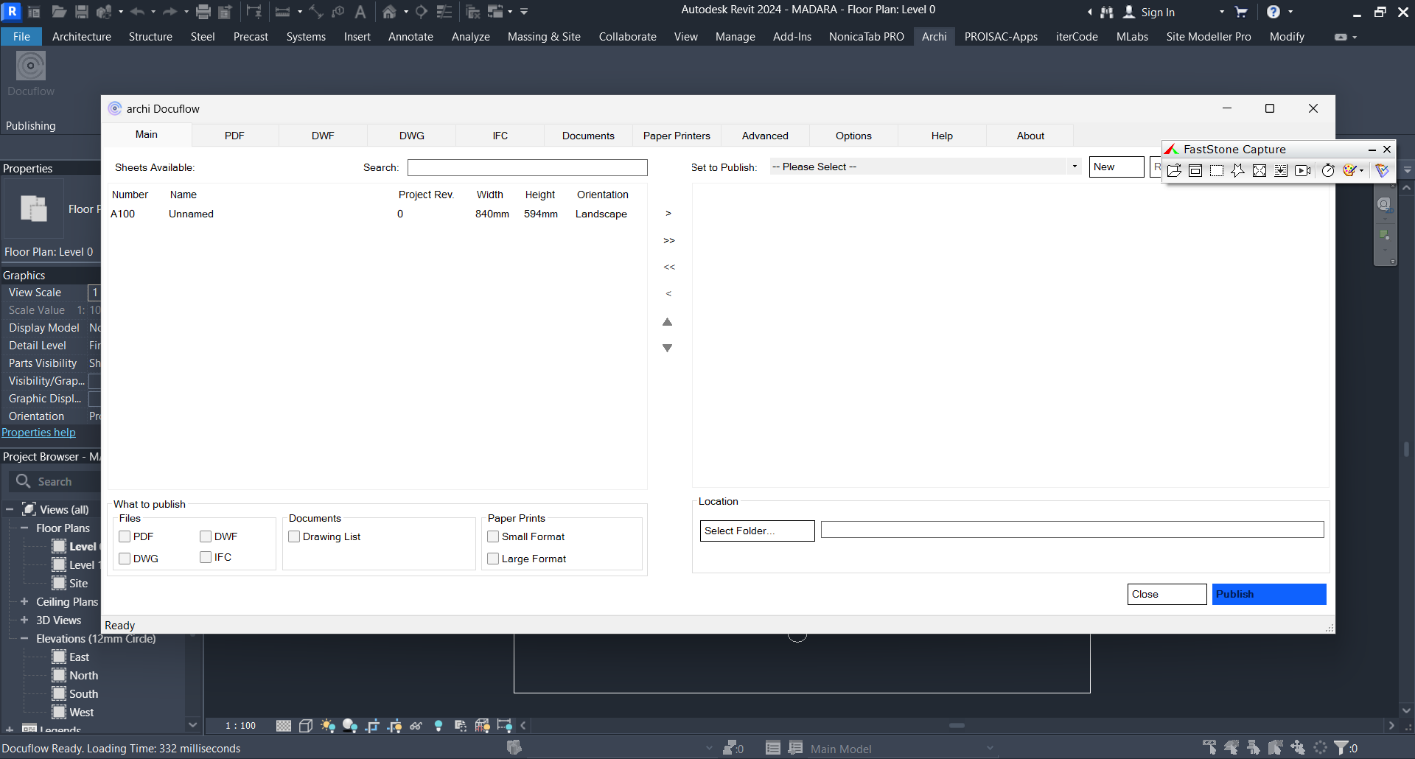This screenshot has height=759, width=1415.
Task: Click FastStone Open File in Editor icon
Action: click(x=1175, y=171)
